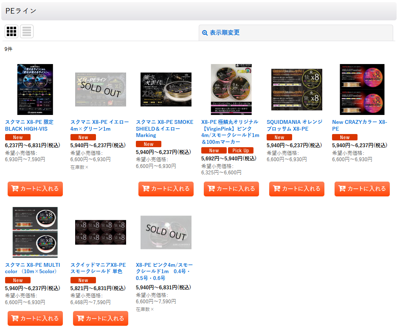Screen dimensions: 397x330
Task: Open スクマニ X8-PE MULTI color product image
Action: pyautogui.click(x=35, y=232)
